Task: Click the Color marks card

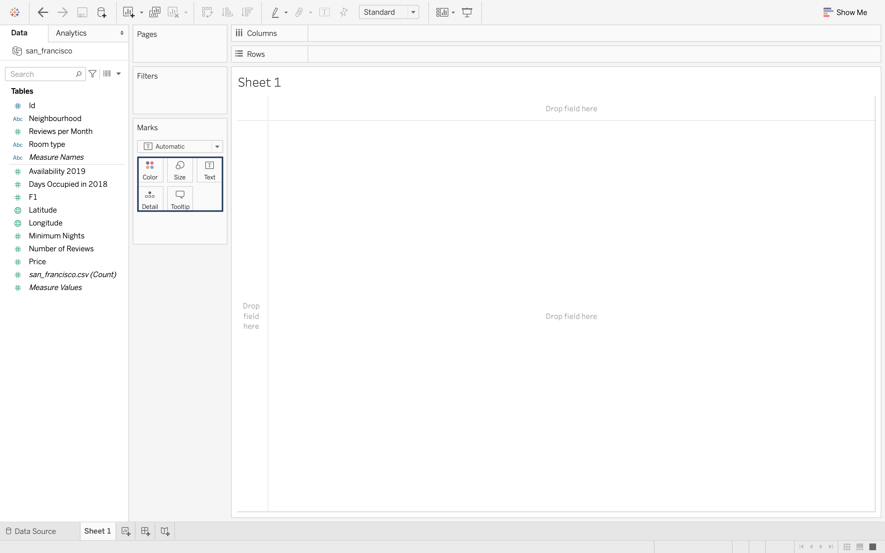Action: coord(150,170)
